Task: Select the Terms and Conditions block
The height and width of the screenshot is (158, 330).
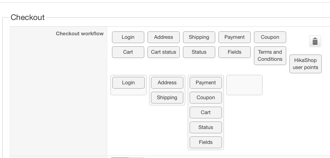Action: [270, 56]
